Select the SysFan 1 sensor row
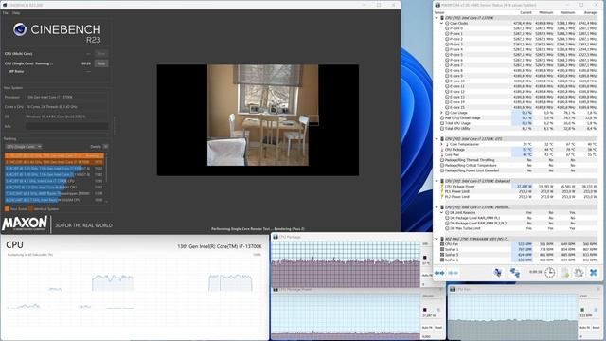This screenshot has height=341, width=606. tap(516, 250)
